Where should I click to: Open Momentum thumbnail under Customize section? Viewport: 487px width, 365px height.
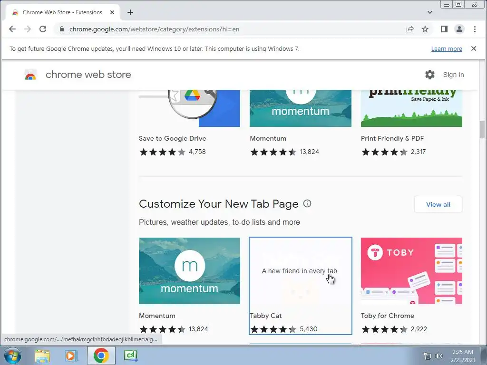coord(189,271)
